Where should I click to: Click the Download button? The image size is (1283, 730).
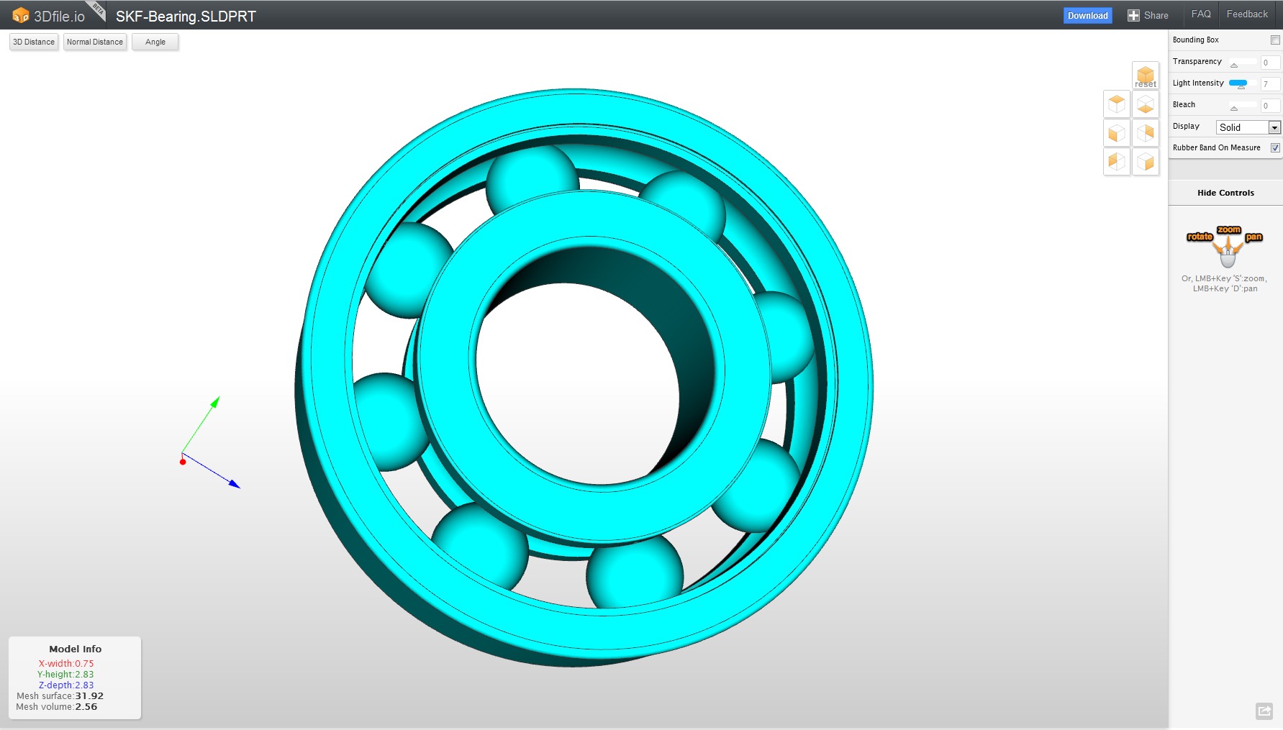[x=1087, y=16]
